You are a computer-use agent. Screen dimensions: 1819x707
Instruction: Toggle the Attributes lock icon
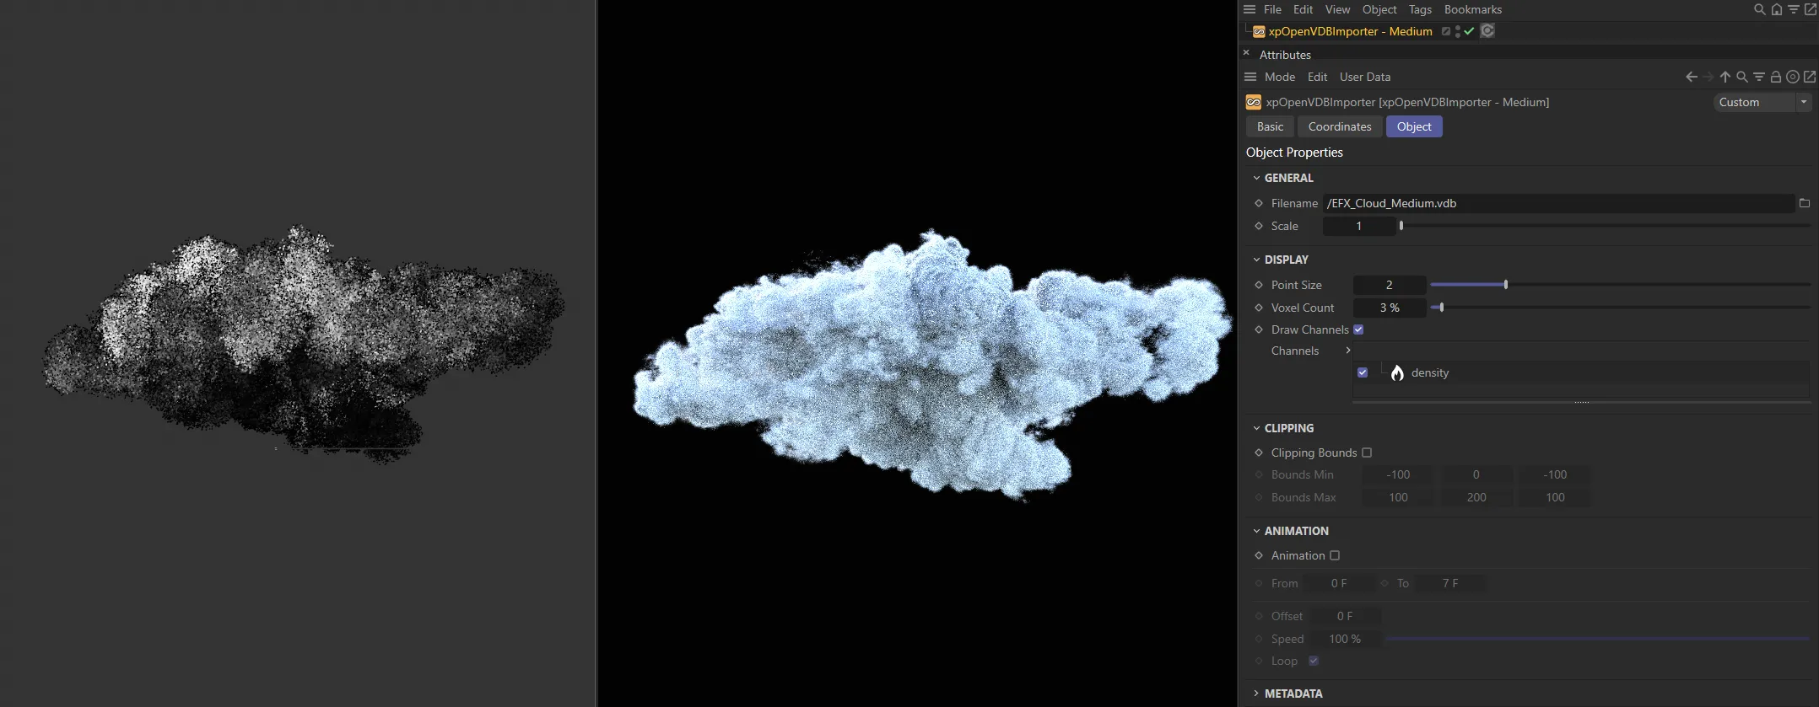(x=1776, y=77)
